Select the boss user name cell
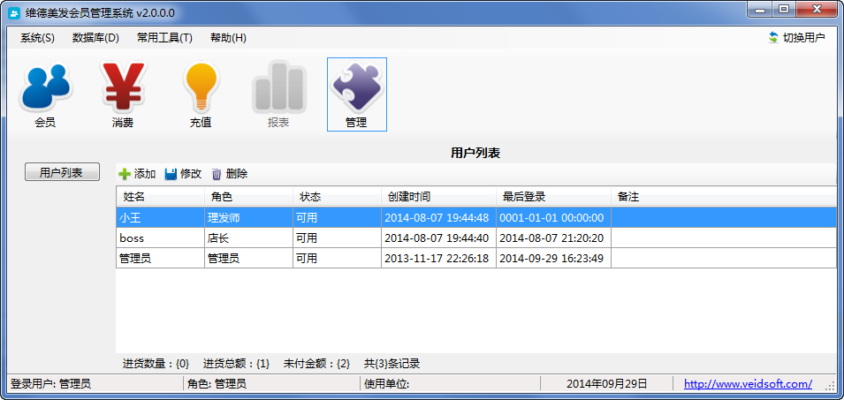Image resolution: width=844 pixels, height=400 pixels. tap(160, 238)
